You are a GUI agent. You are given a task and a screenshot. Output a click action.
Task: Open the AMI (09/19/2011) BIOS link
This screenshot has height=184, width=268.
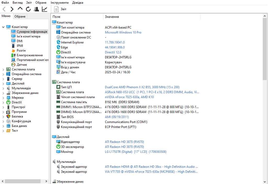117,117
